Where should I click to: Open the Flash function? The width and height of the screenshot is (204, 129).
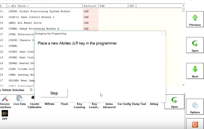(64, 104)
